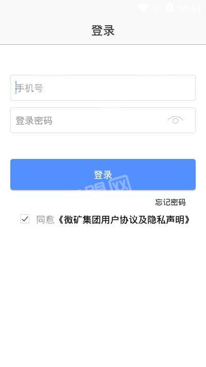This screenshot has width=206, height=367.
Task: Click the 登录密码 placeholder text
Action: click(x=34, y=121)
